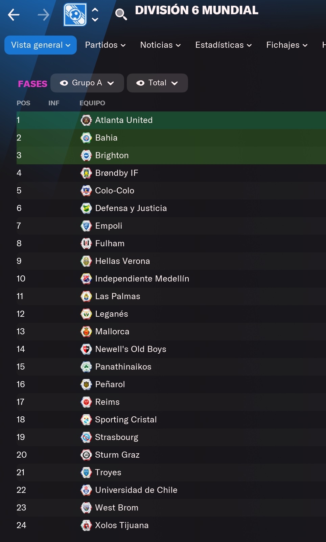Click the Atlanta United crest

(x=86, y=120)
